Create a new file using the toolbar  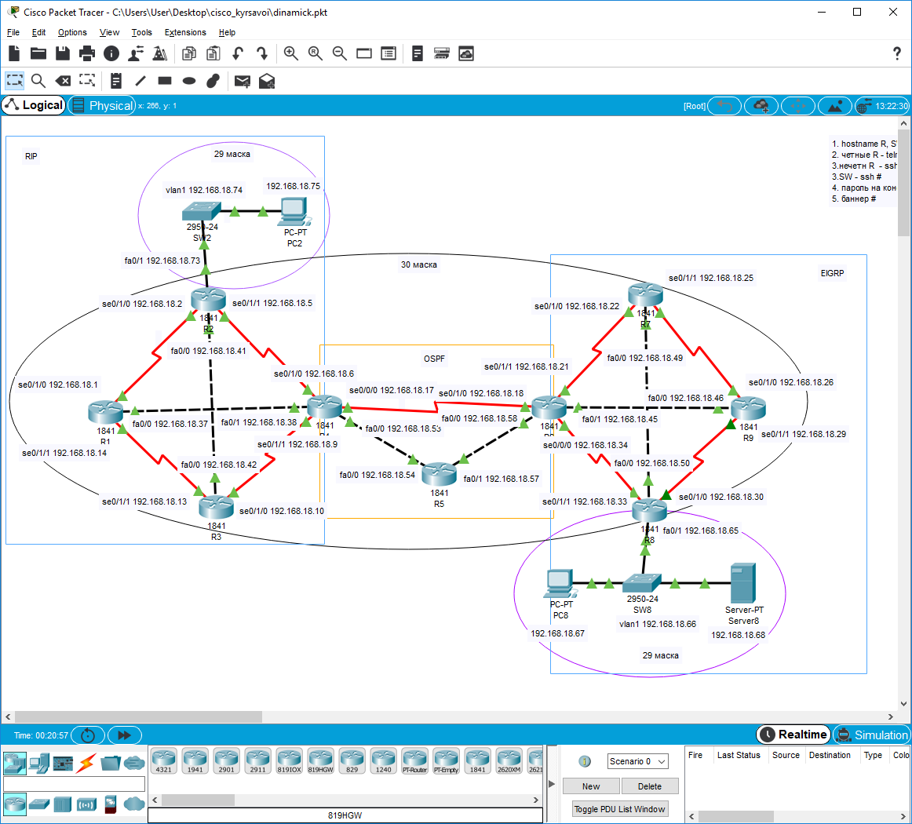click(15, 53)
